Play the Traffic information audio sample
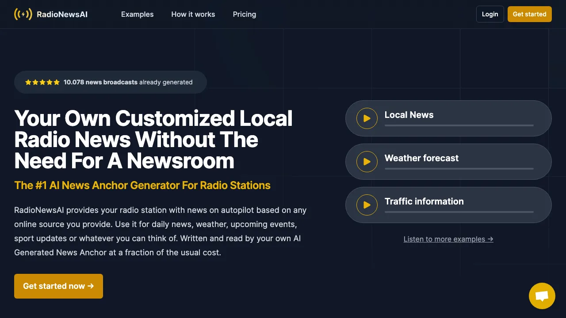Screen dimensions: 566x318 tap(367, 205)
